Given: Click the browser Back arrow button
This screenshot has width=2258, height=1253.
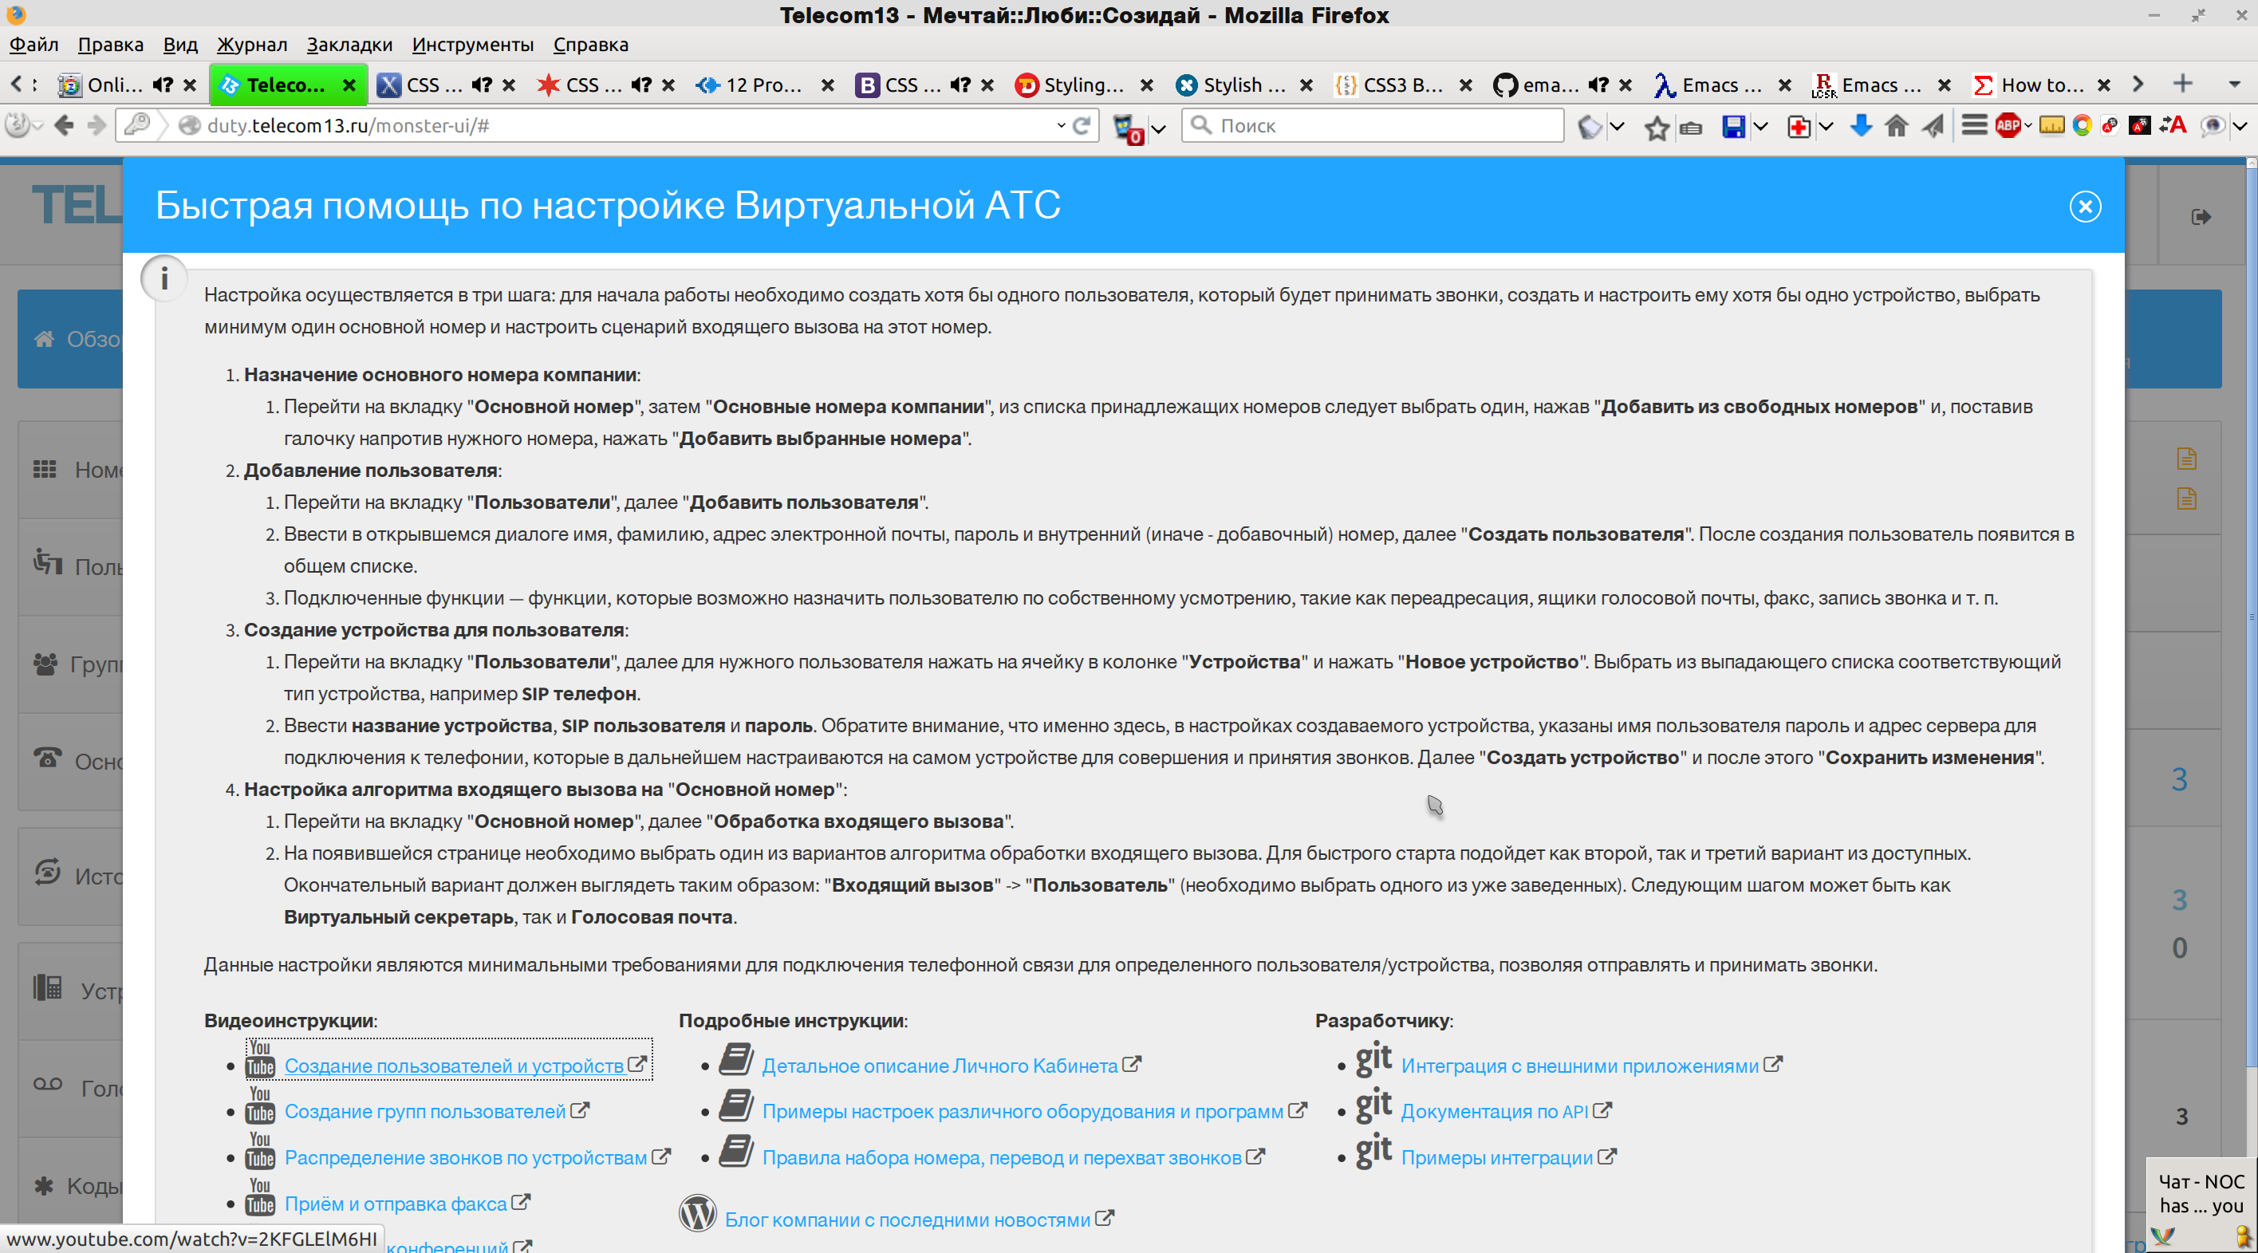Looking at the screenshot, I should [63, 126].
